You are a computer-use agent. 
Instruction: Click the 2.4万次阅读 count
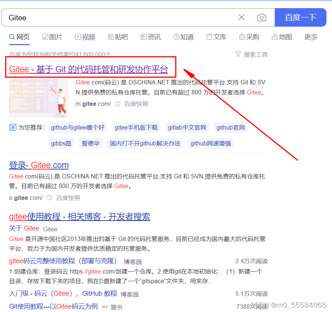(x=251, y=261)
